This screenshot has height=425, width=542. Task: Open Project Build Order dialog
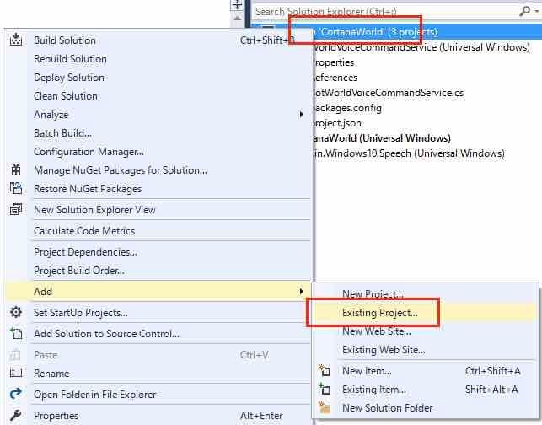point(158,271)
